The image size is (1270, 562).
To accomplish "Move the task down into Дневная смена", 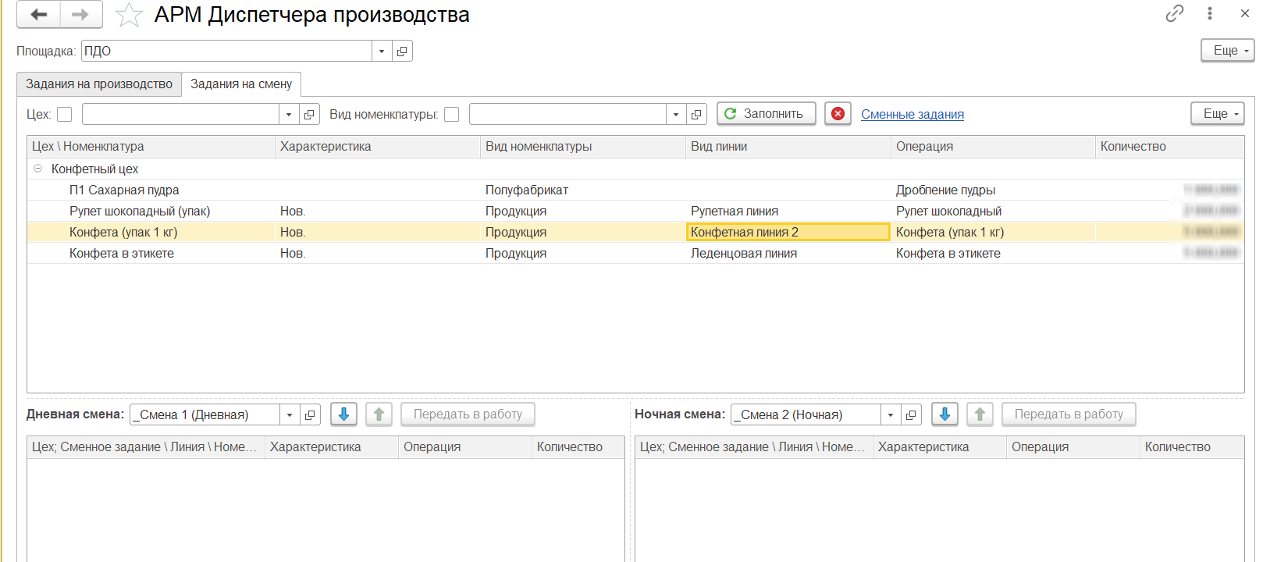I will point(343,414).
